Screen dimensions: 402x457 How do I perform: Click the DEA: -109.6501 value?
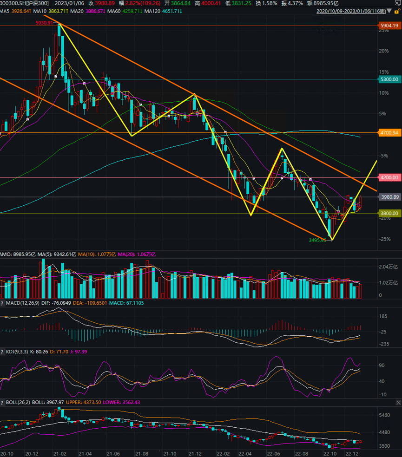click(x=90, y=303)
